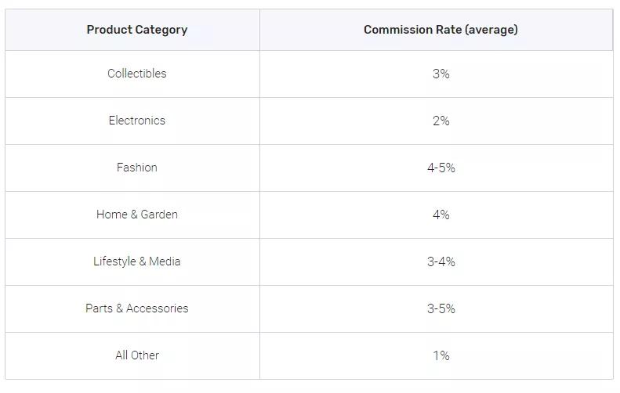Viewport: 620px width, 393px height.
Task: Select the 3-4% rate for Lifestyle & Media
Action: [441, 261]
